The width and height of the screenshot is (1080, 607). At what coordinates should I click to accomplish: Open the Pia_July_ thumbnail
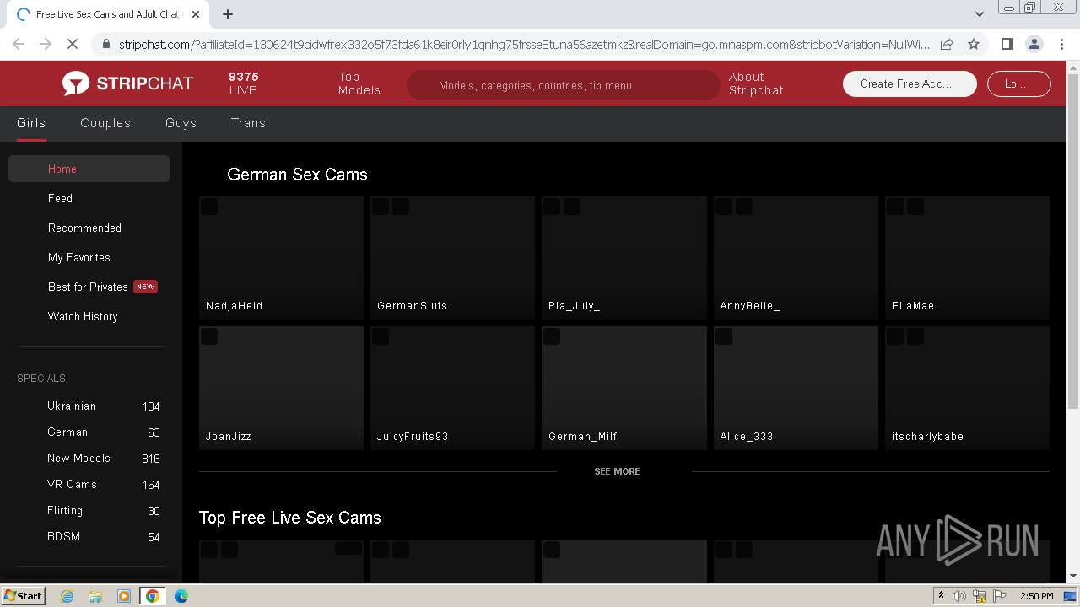624,258
